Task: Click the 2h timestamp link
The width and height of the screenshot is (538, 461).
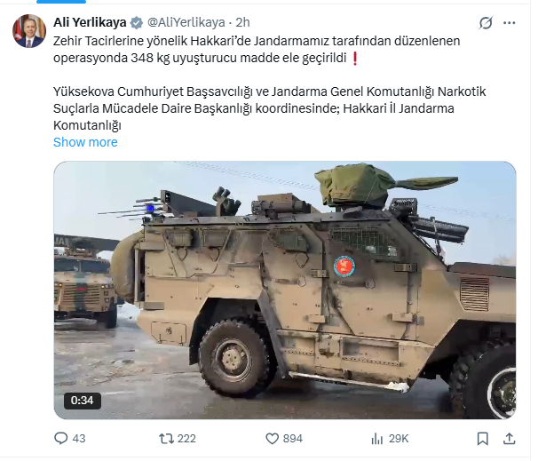Action: coord(242,23)
